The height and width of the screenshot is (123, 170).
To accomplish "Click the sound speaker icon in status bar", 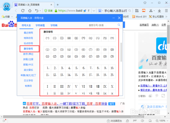I will tap(142, 121).
